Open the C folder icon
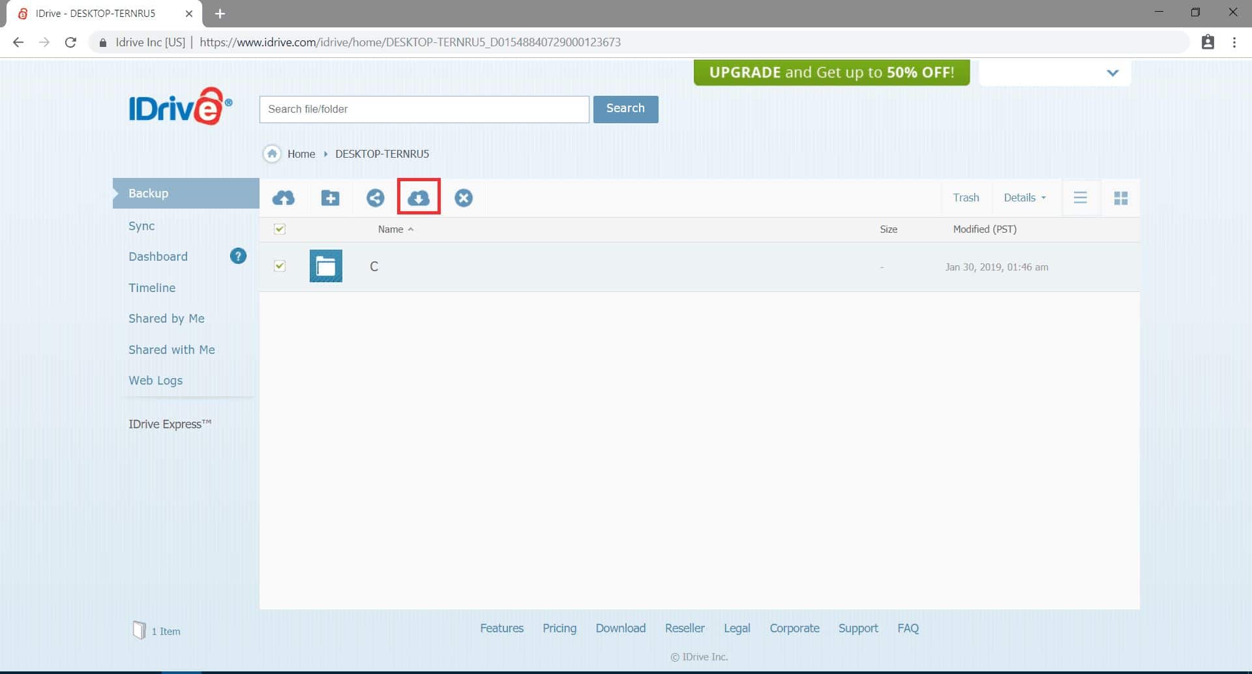1252x674 pixels. (x=326, y=266)
